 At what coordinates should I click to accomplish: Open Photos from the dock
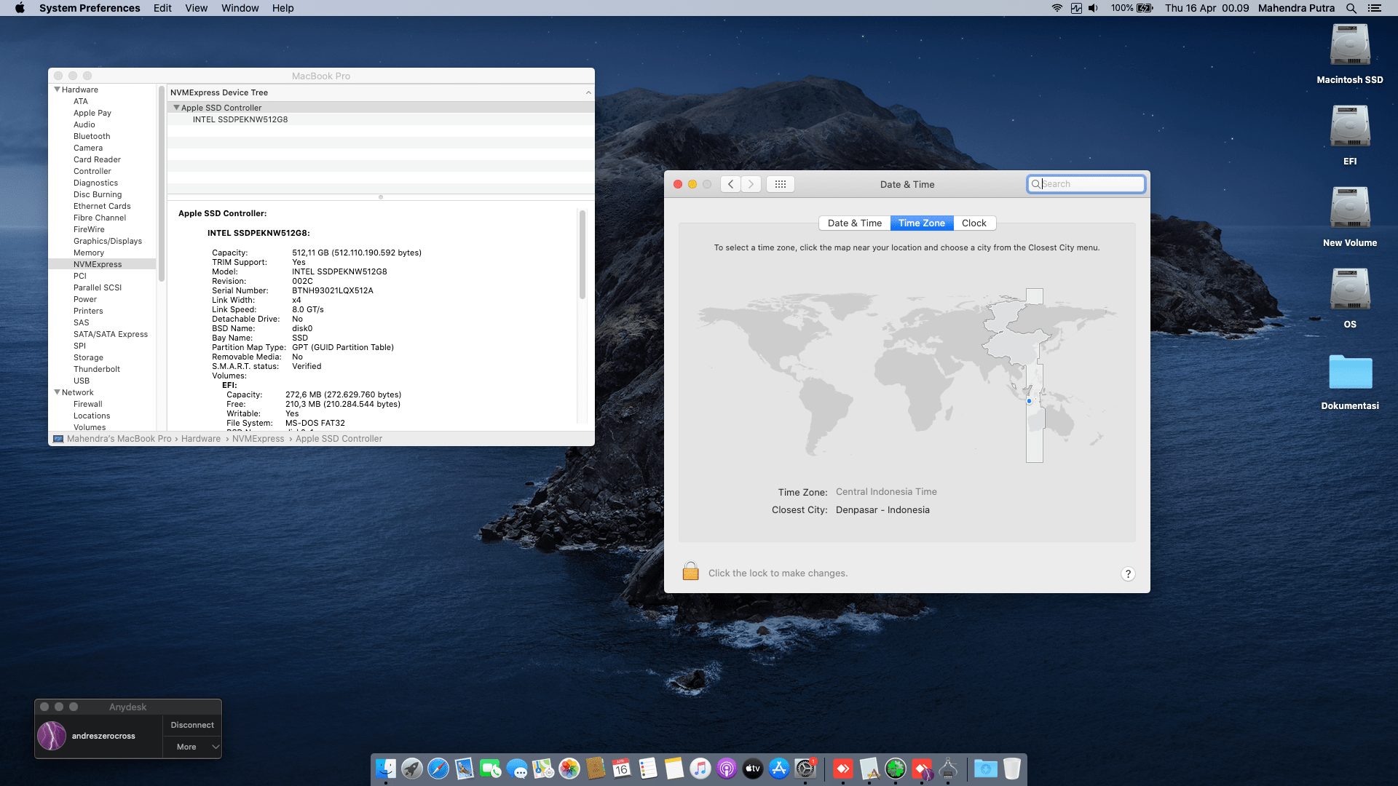tap(569, 769)
